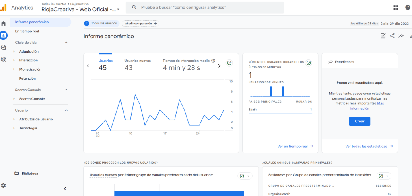
Task: Open status dropdown on campaigns card
Action: click(384, 176)
